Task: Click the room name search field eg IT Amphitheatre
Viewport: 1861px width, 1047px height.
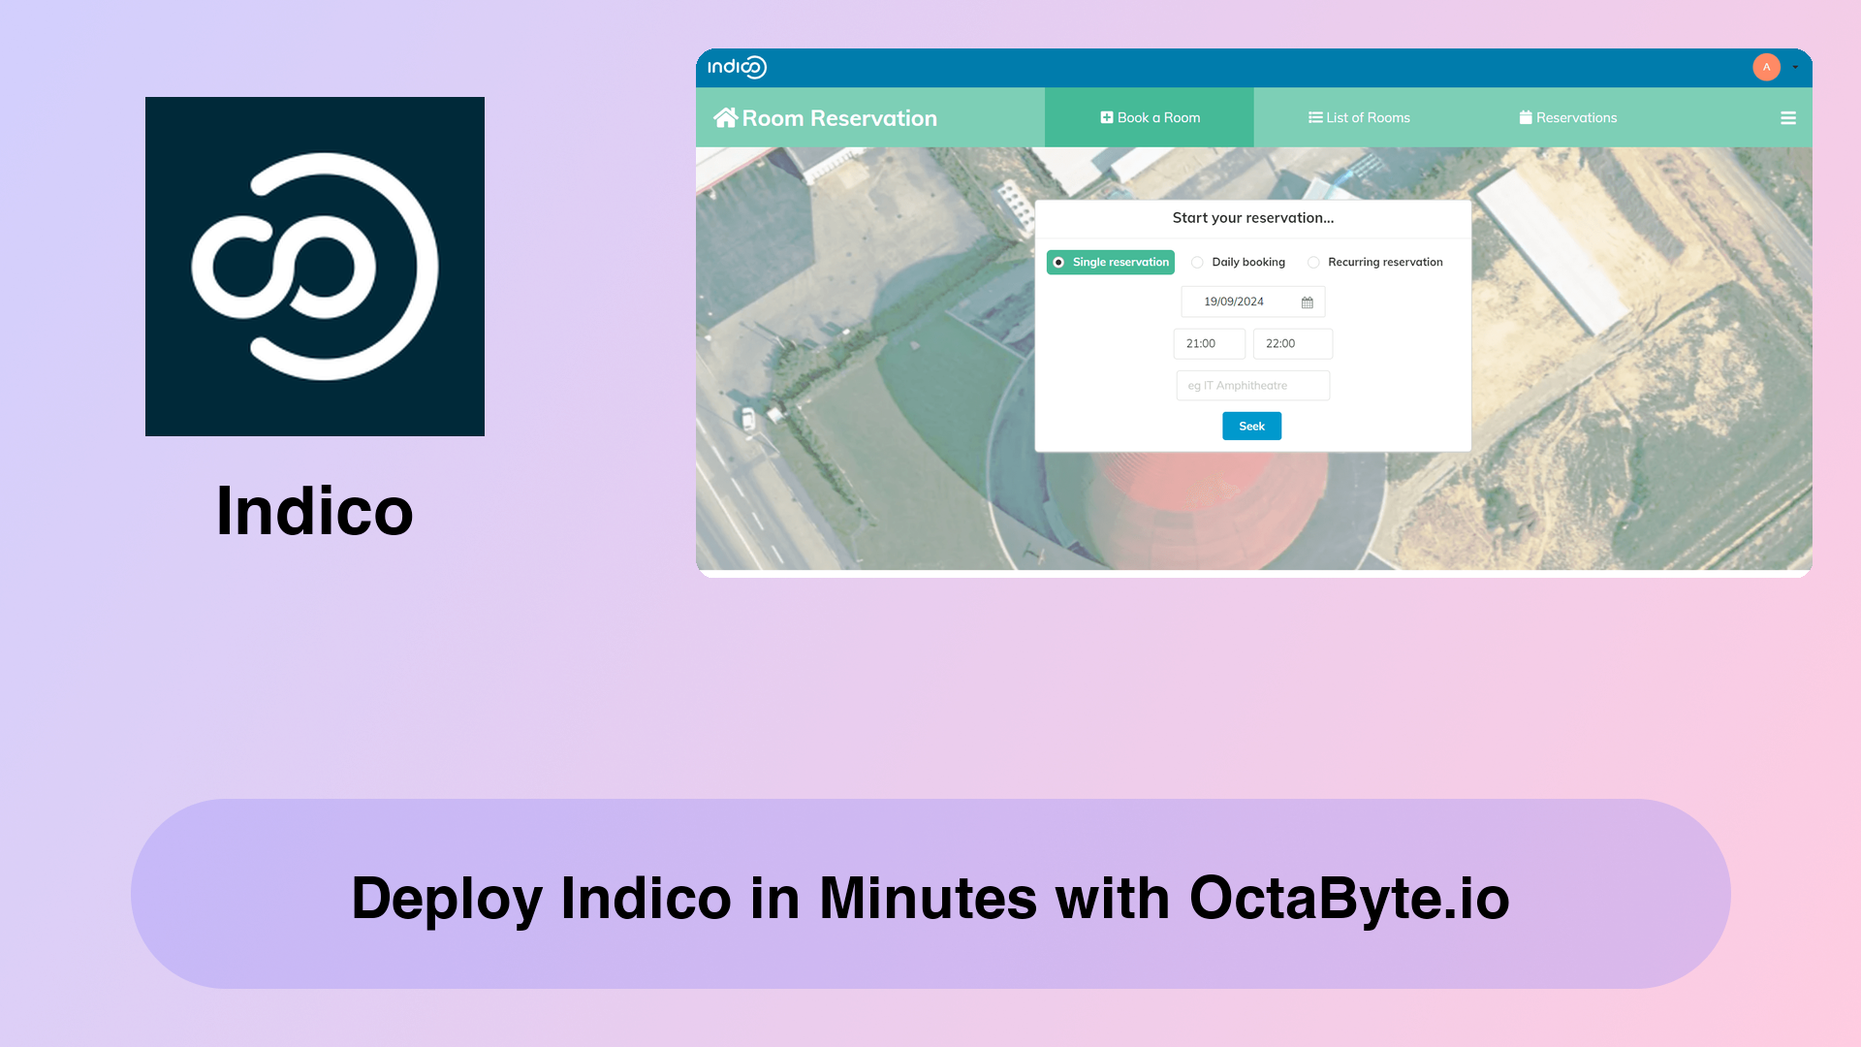Action: (x=1252, y=385)
